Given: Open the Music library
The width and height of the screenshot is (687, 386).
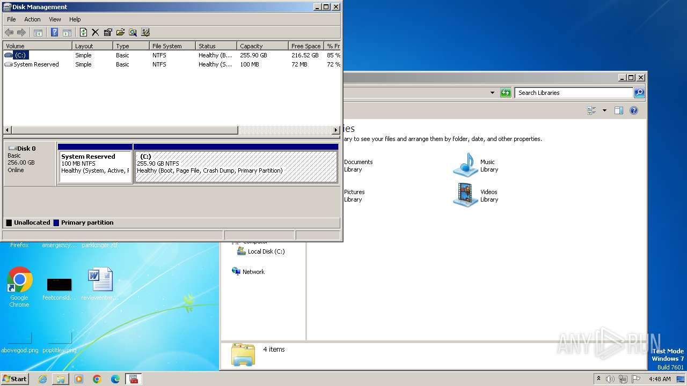Looking at the screenshot, I should pyautogui.click(x=477, y=165).
